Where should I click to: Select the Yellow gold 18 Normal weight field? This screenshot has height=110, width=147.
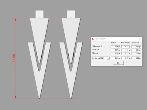pos(115,46)
